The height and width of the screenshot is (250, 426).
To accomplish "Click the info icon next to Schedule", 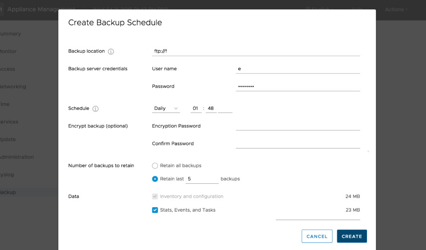I will [95, 109].
